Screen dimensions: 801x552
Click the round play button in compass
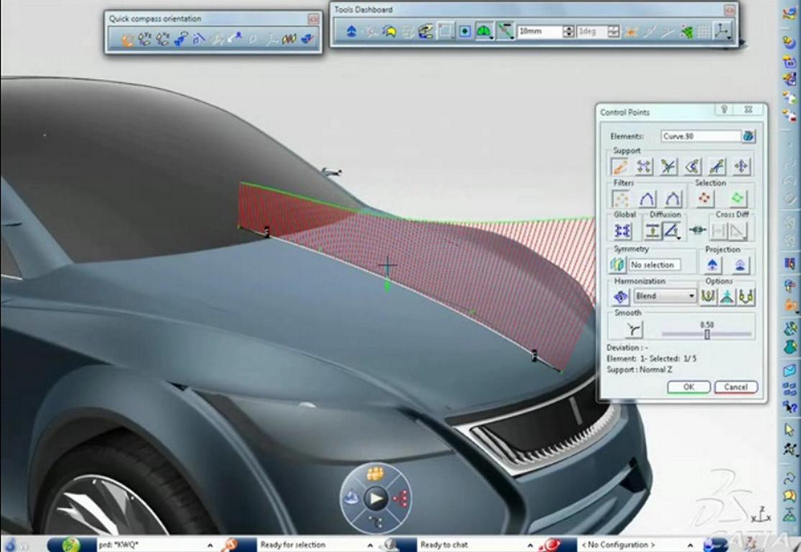376,498
